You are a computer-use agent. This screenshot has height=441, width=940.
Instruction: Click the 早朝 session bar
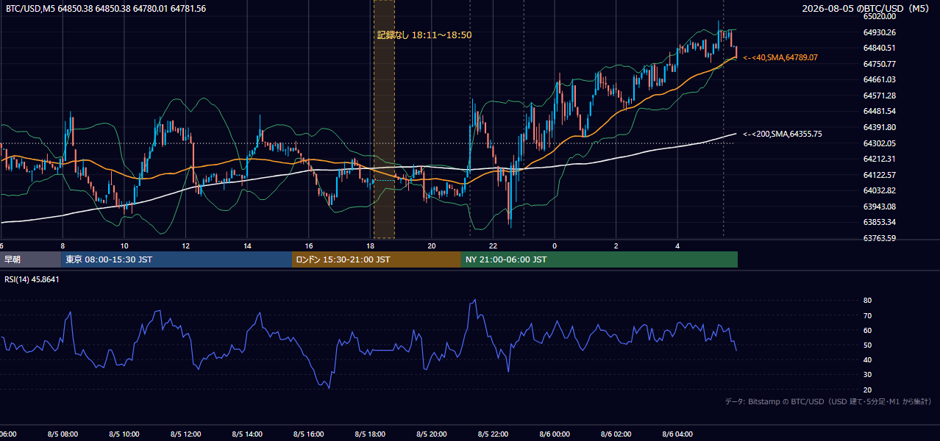point(30,259)
